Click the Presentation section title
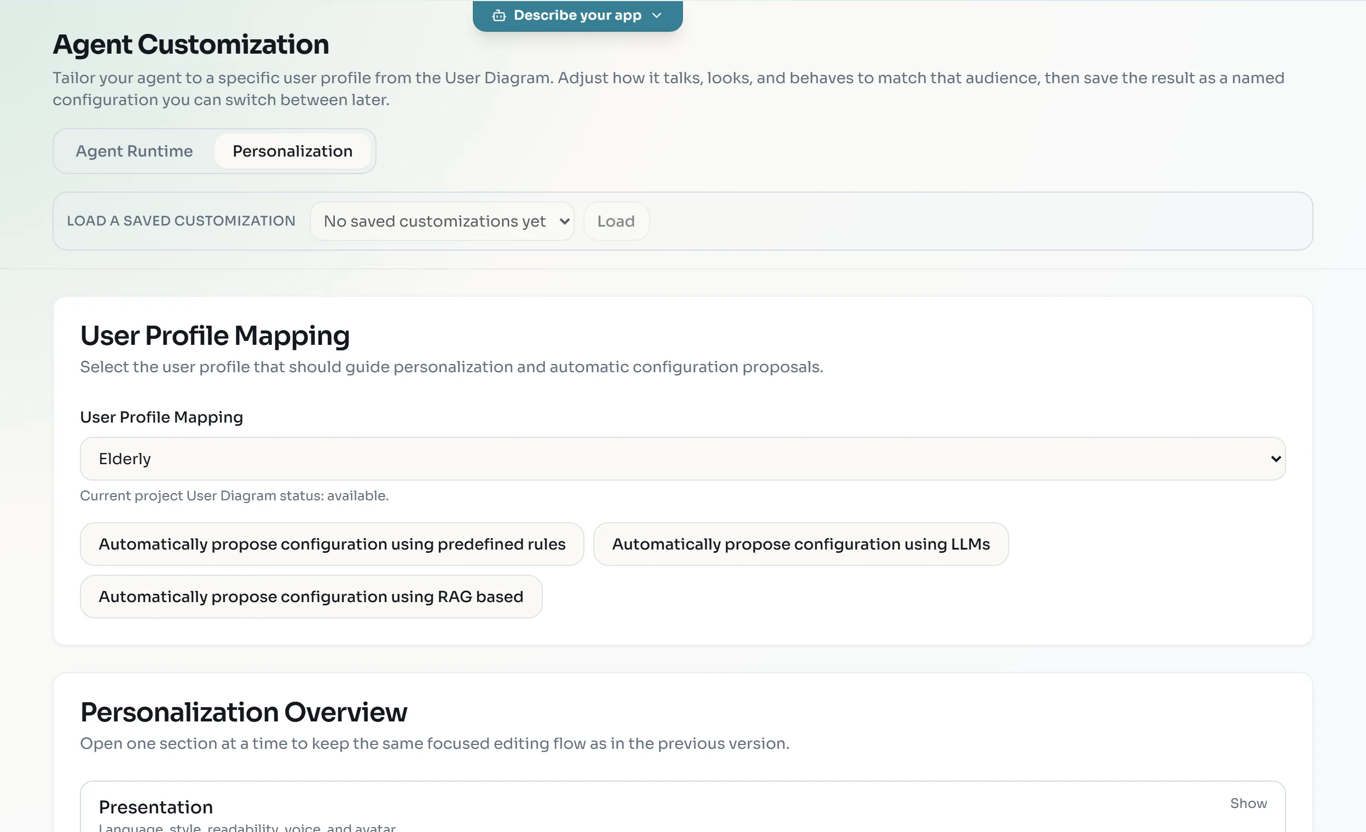This screenshot has width=1366, height=832. [156, 807]
